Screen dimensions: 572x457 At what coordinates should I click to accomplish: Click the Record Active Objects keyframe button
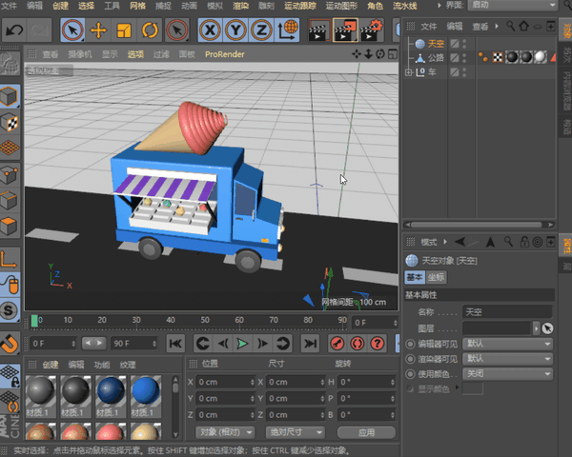[337, 343]
